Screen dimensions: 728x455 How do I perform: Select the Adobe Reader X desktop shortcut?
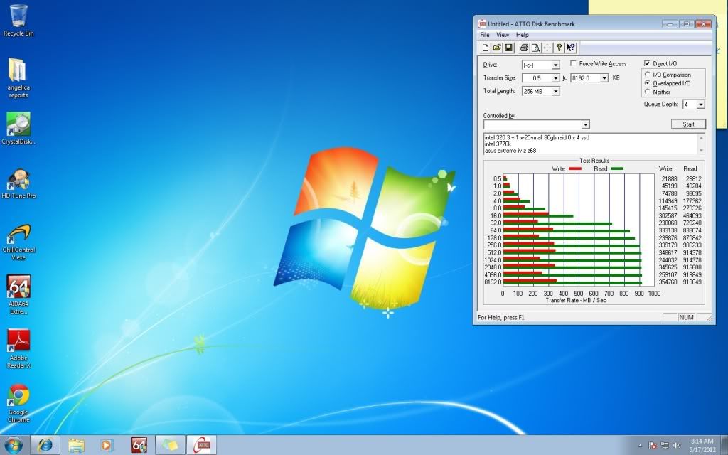(x=18, y=348)
